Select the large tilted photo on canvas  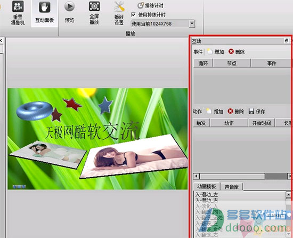point(134,156)
